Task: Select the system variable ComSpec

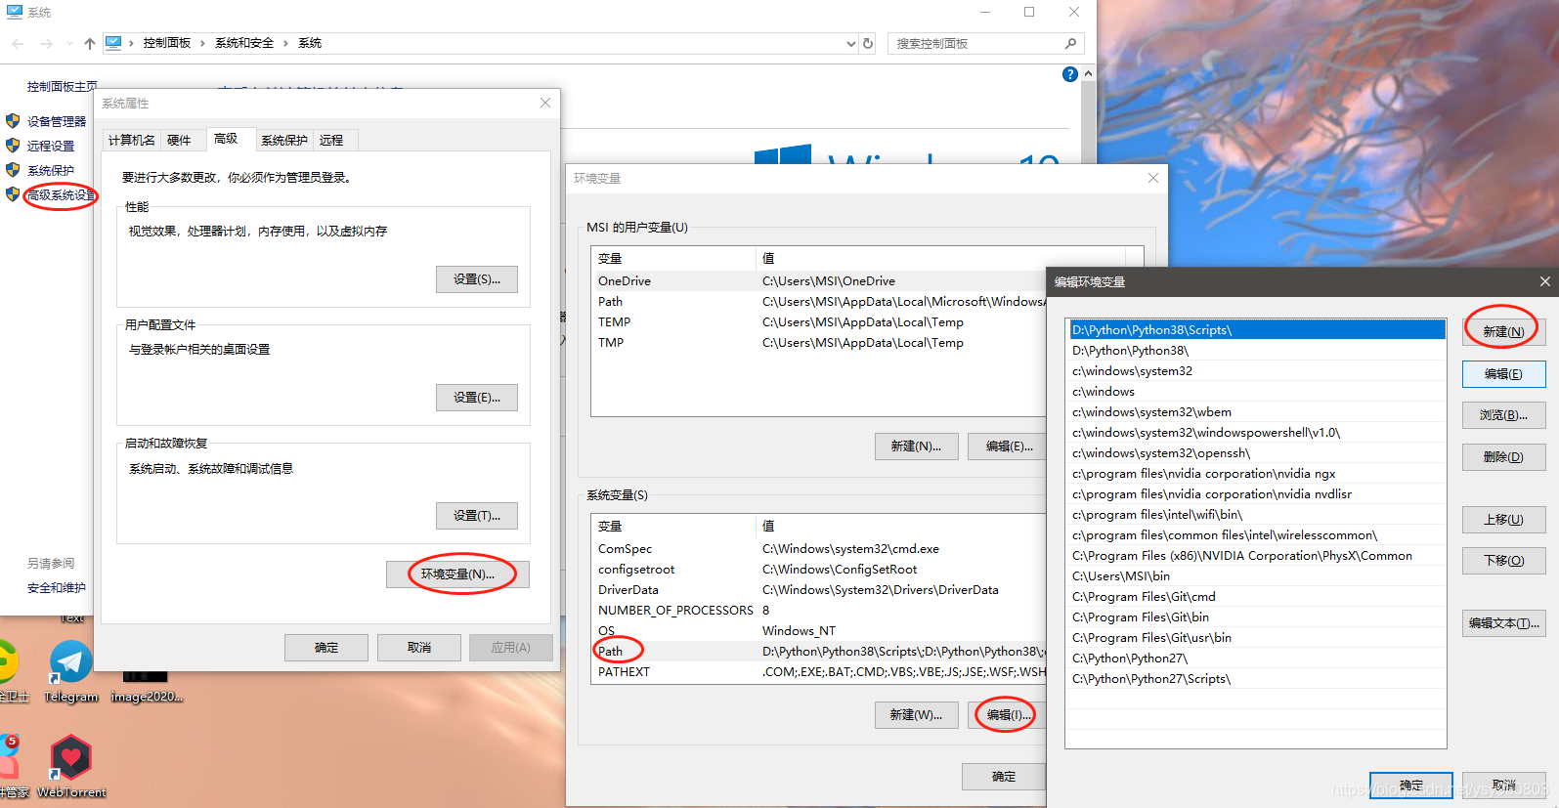Action: coord(819,549)
